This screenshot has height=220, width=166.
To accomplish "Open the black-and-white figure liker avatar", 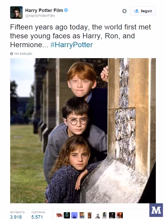I will click(97, 215).
